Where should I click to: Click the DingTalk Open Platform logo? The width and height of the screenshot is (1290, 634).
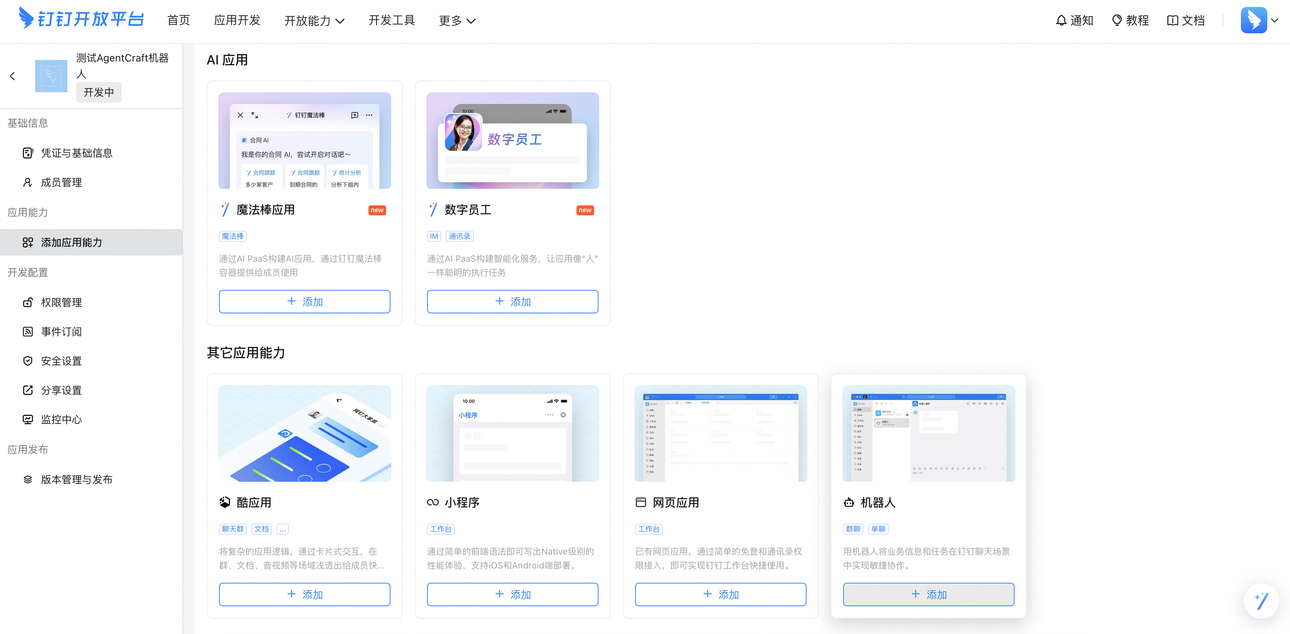(81, 19)
